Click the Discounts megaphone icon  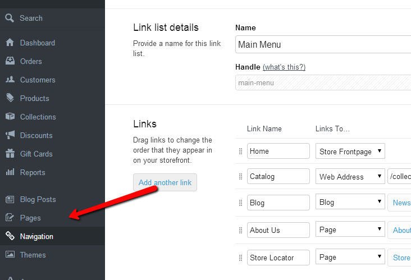(x=10, y=135)
